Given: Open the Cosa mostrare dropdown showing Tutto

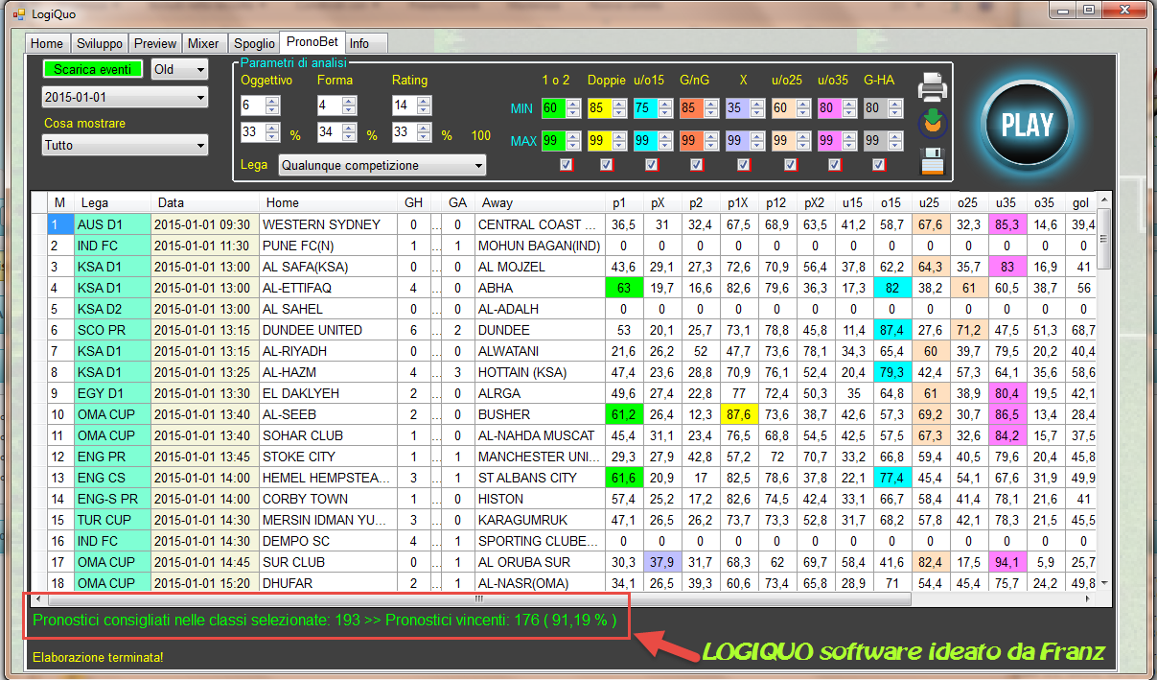Looking at the screenshot, I should (125, 145).
